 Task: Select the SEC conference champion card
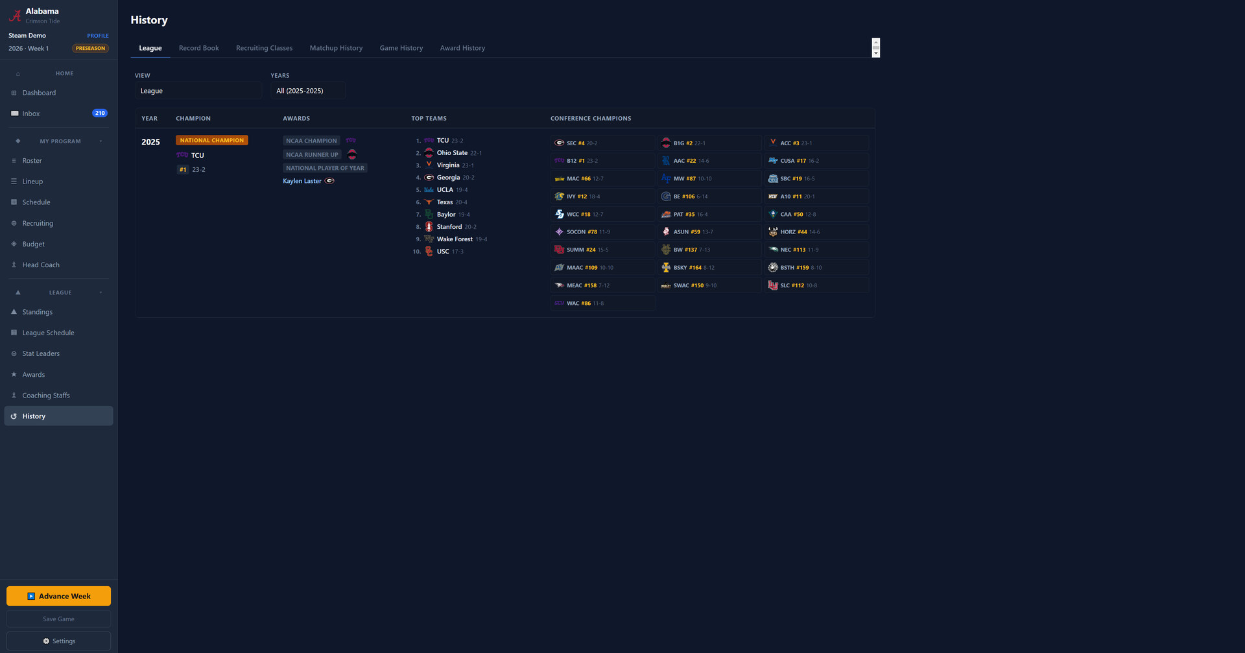tap(602, 143)
